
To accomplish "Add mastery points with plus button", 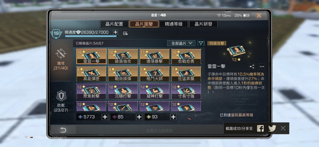I will coord(115,32).
